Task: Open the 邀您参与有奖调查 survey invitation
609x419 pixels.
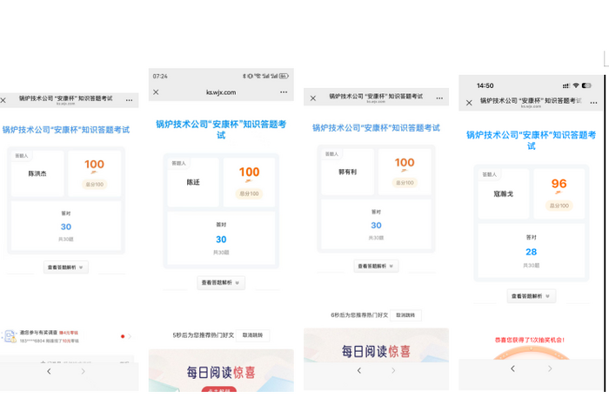Action: tap(65, 335)
